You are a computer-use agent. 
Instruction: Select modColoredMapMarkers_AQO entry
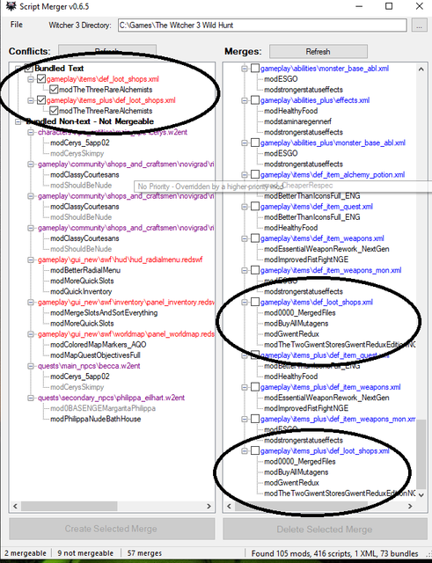[98, 345]
